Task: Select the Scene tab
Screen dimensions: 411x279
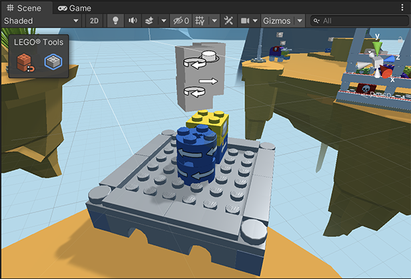Action: pyautogui.click(x=24, y=8)
